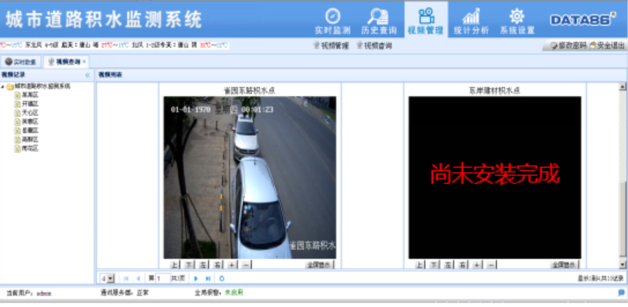Click 修改密码 to change the password

click(568, 45)
